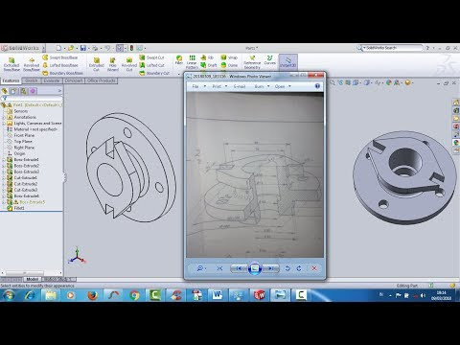Viewport: 460px width, 345px height.
Task: Select the Fillet tool in ribbon
Action: 179,59
